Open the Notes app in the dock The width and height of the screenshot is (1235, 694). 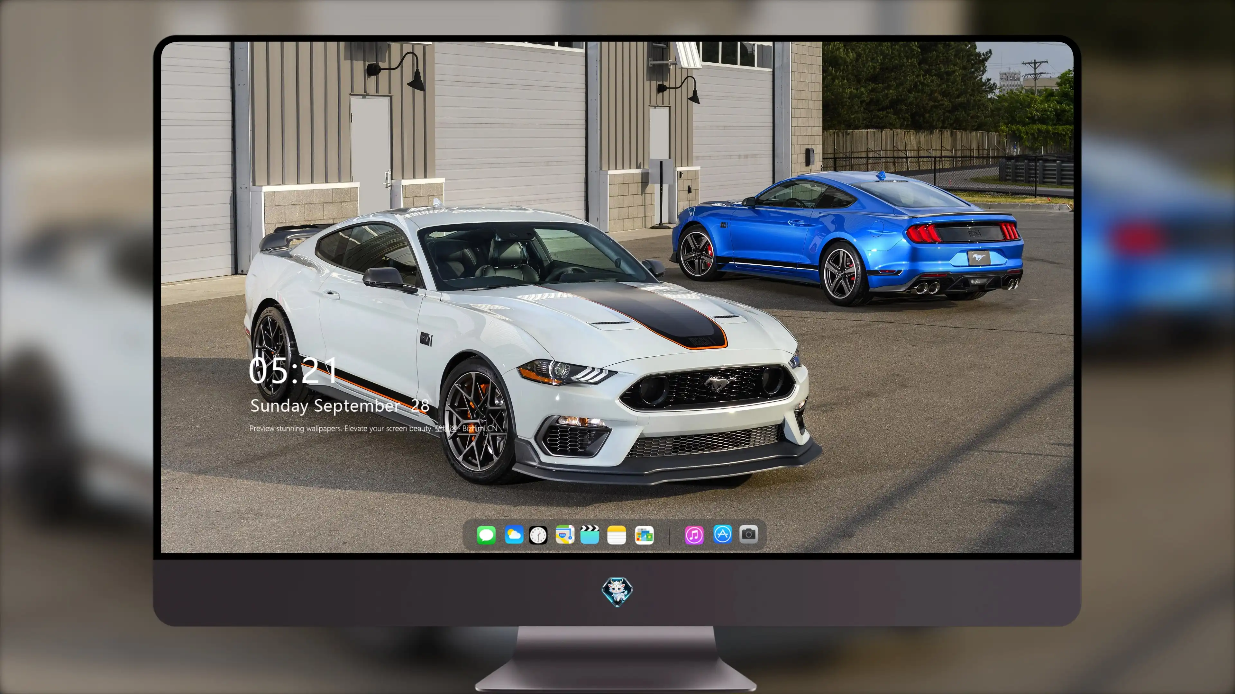pyautogui.click(x=617, y=535)
